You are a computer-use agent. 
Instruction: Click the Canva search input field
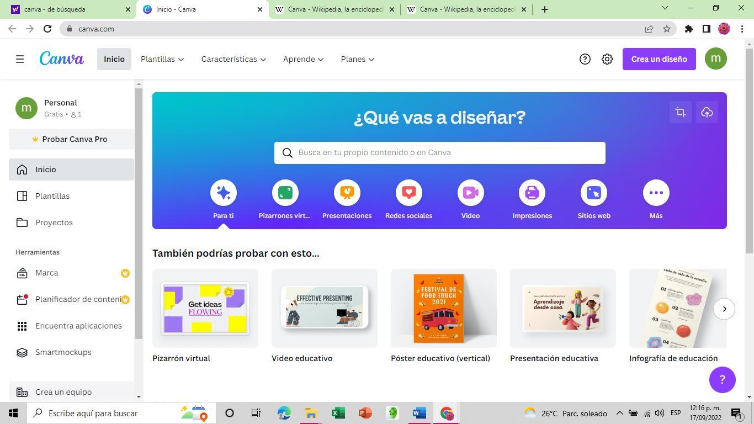[x=440, y=153]
